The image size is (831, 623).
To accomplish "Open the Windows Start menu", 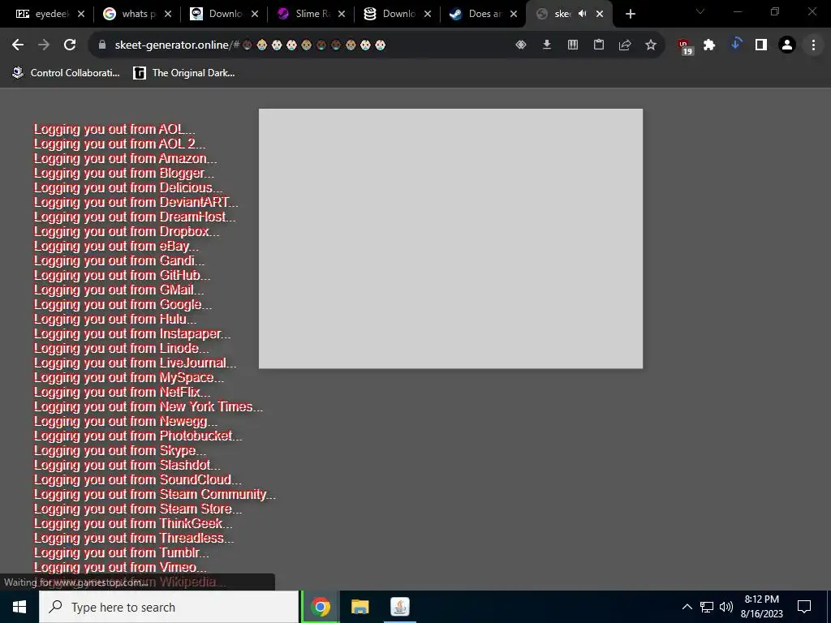I will coord(19,607).
